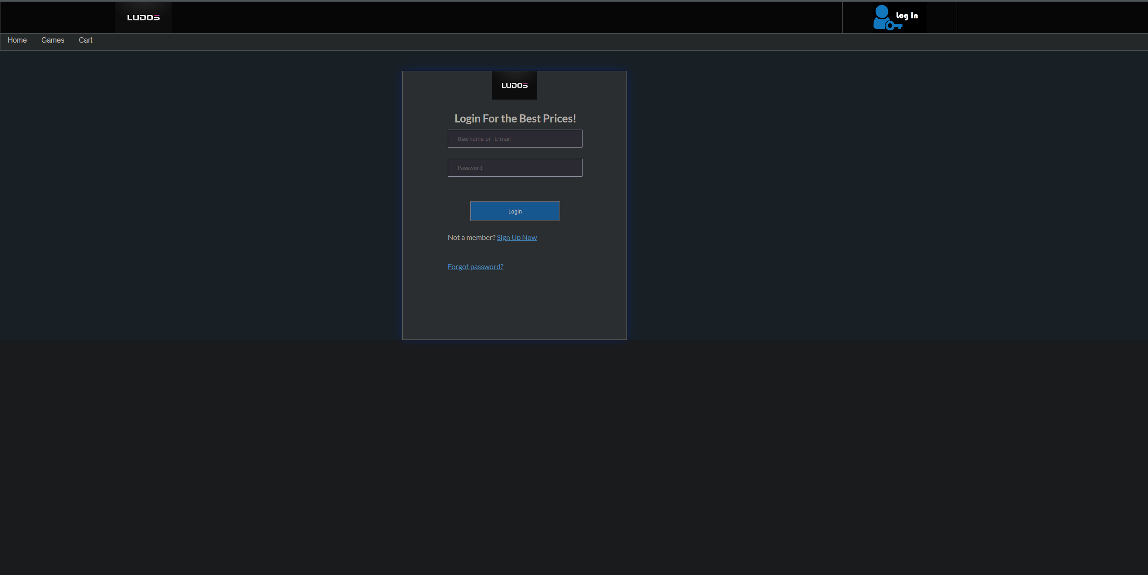
Task: Click the 'Not a member?' text
Action: click(x=471, y=237)
